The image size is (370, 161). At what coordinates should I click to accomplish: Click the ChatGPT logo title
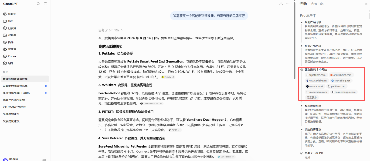[x=11, y=4]
